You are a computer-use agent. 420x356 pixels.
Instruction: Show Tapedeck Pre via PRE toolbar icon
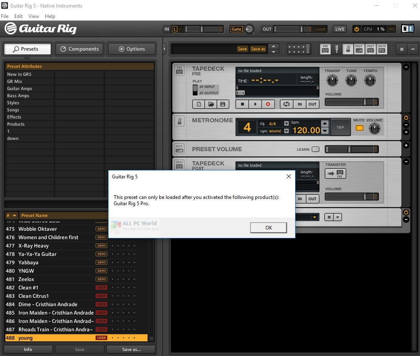click(x=325, y=49)
